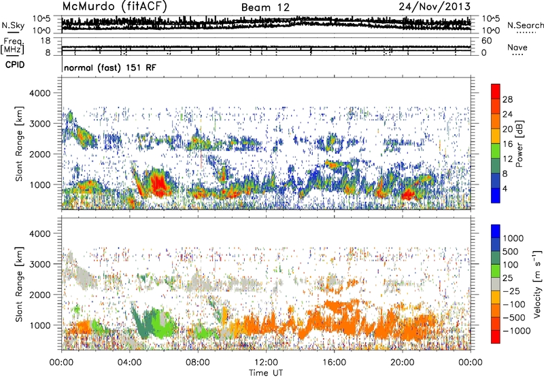The width and height of the screenshot is (544, 377).
Task: Click the -25 value on the velocity scale
Action: coord(511,291)
